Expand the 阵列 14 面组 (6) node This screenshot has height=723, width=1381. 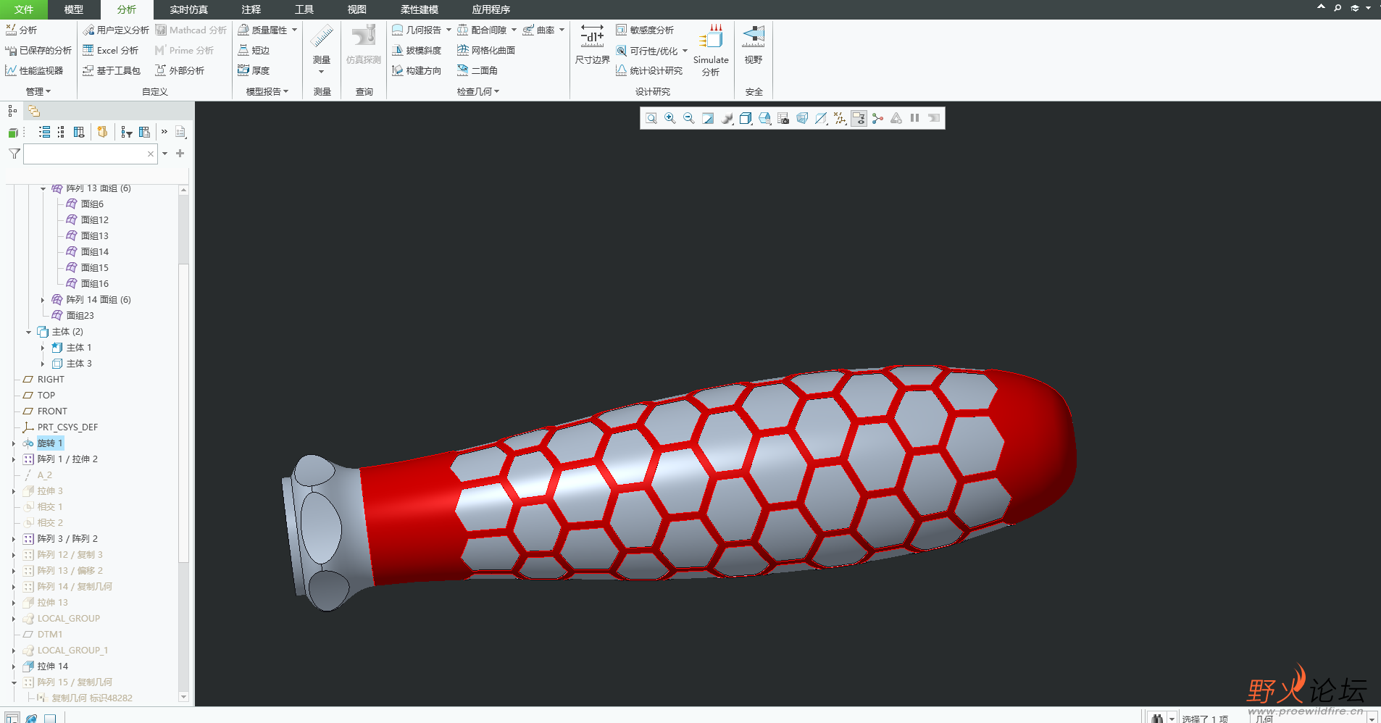43,300
